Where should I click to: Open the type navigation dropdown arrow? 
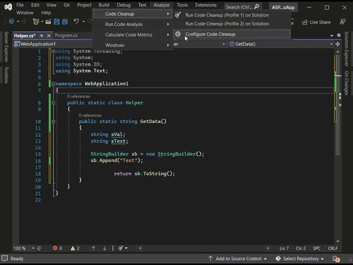(223, 44)
